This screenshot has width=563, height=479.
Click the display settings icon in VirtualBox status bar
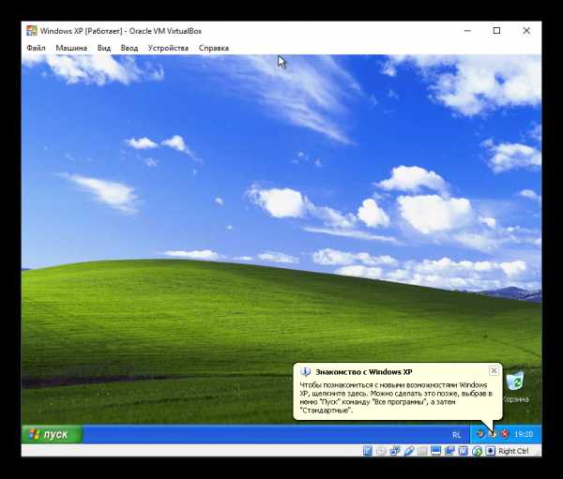pos(436,451)
